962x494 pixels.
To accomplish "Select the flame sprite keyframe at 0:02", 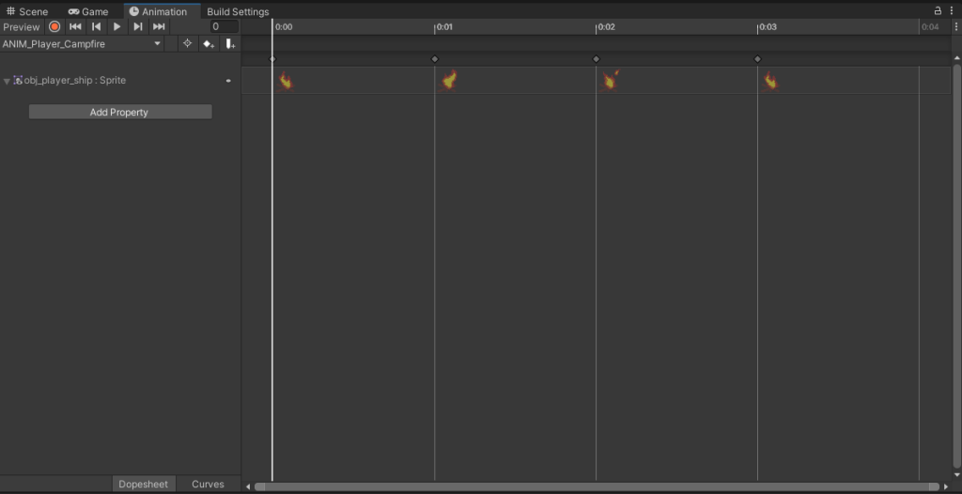I will [x=610, y=81].
